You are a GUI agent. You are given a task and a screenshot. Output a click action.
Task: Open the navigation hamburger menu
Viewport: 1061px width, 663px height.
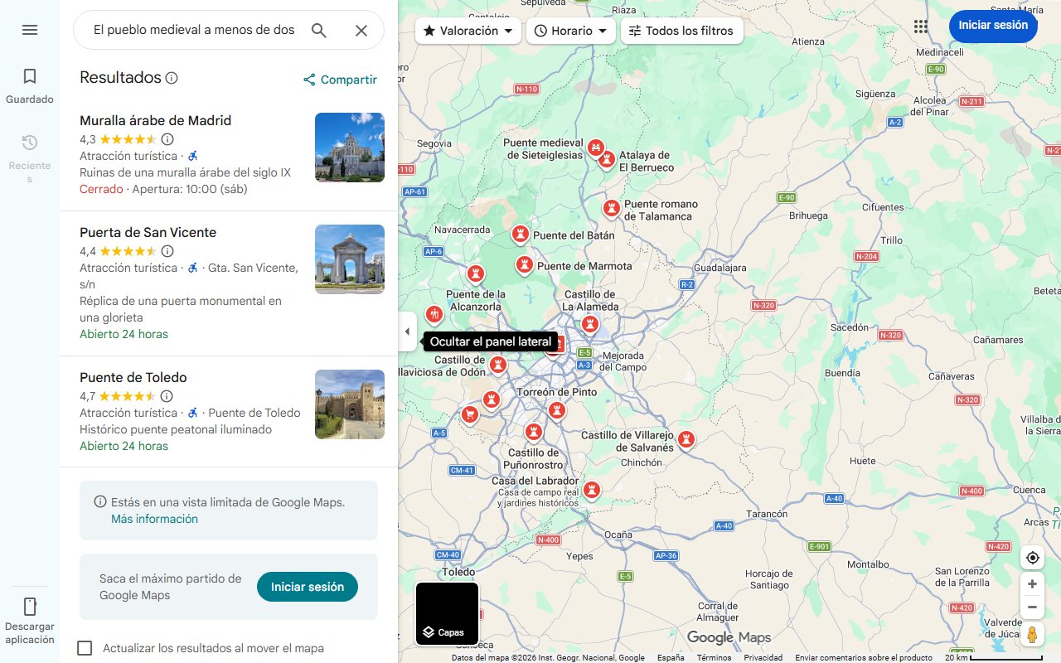tap(29, 30)
